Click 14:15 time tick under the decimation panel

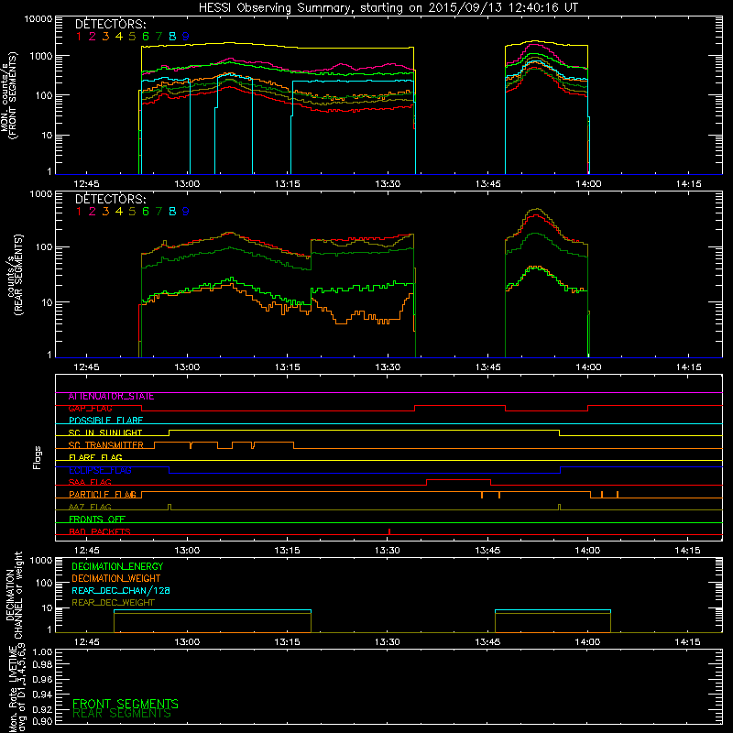pos(688,642)
